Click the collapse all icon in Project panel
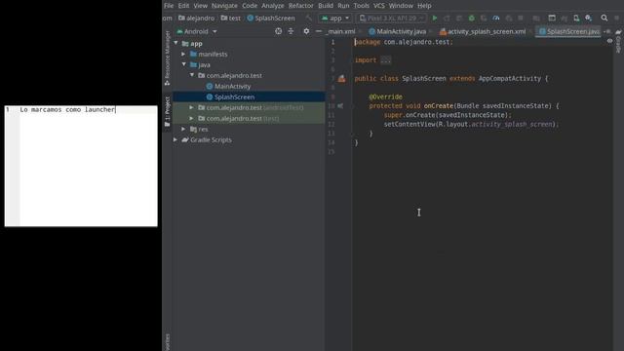624x351 pixels. click(291, 31)
